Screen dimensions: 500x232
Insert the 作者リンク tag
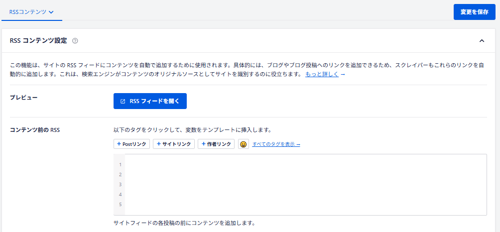click(x=216, y=144)
